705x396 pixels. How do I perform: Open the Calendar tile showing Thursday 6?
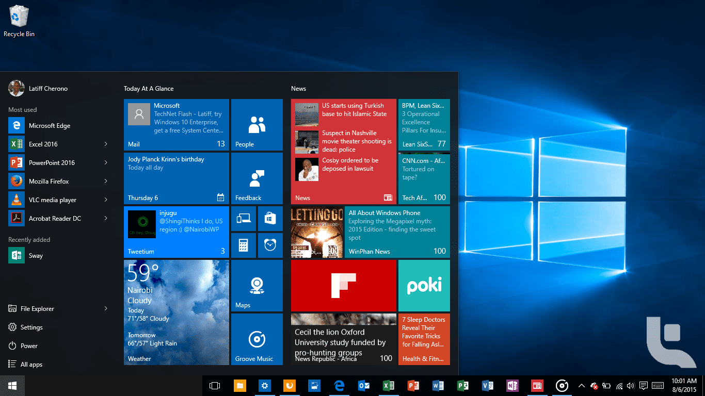click(x=177, y=178)
